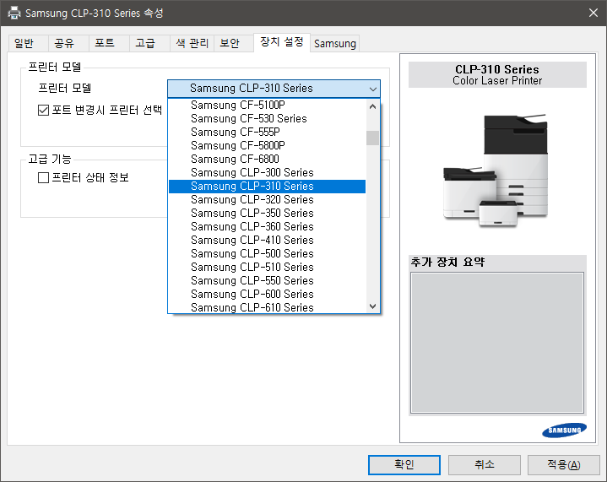The height and width of the screenshot is (482, 607).
Task: Choose Samsung CLP-320 Series option
Action: pos(267,200)
